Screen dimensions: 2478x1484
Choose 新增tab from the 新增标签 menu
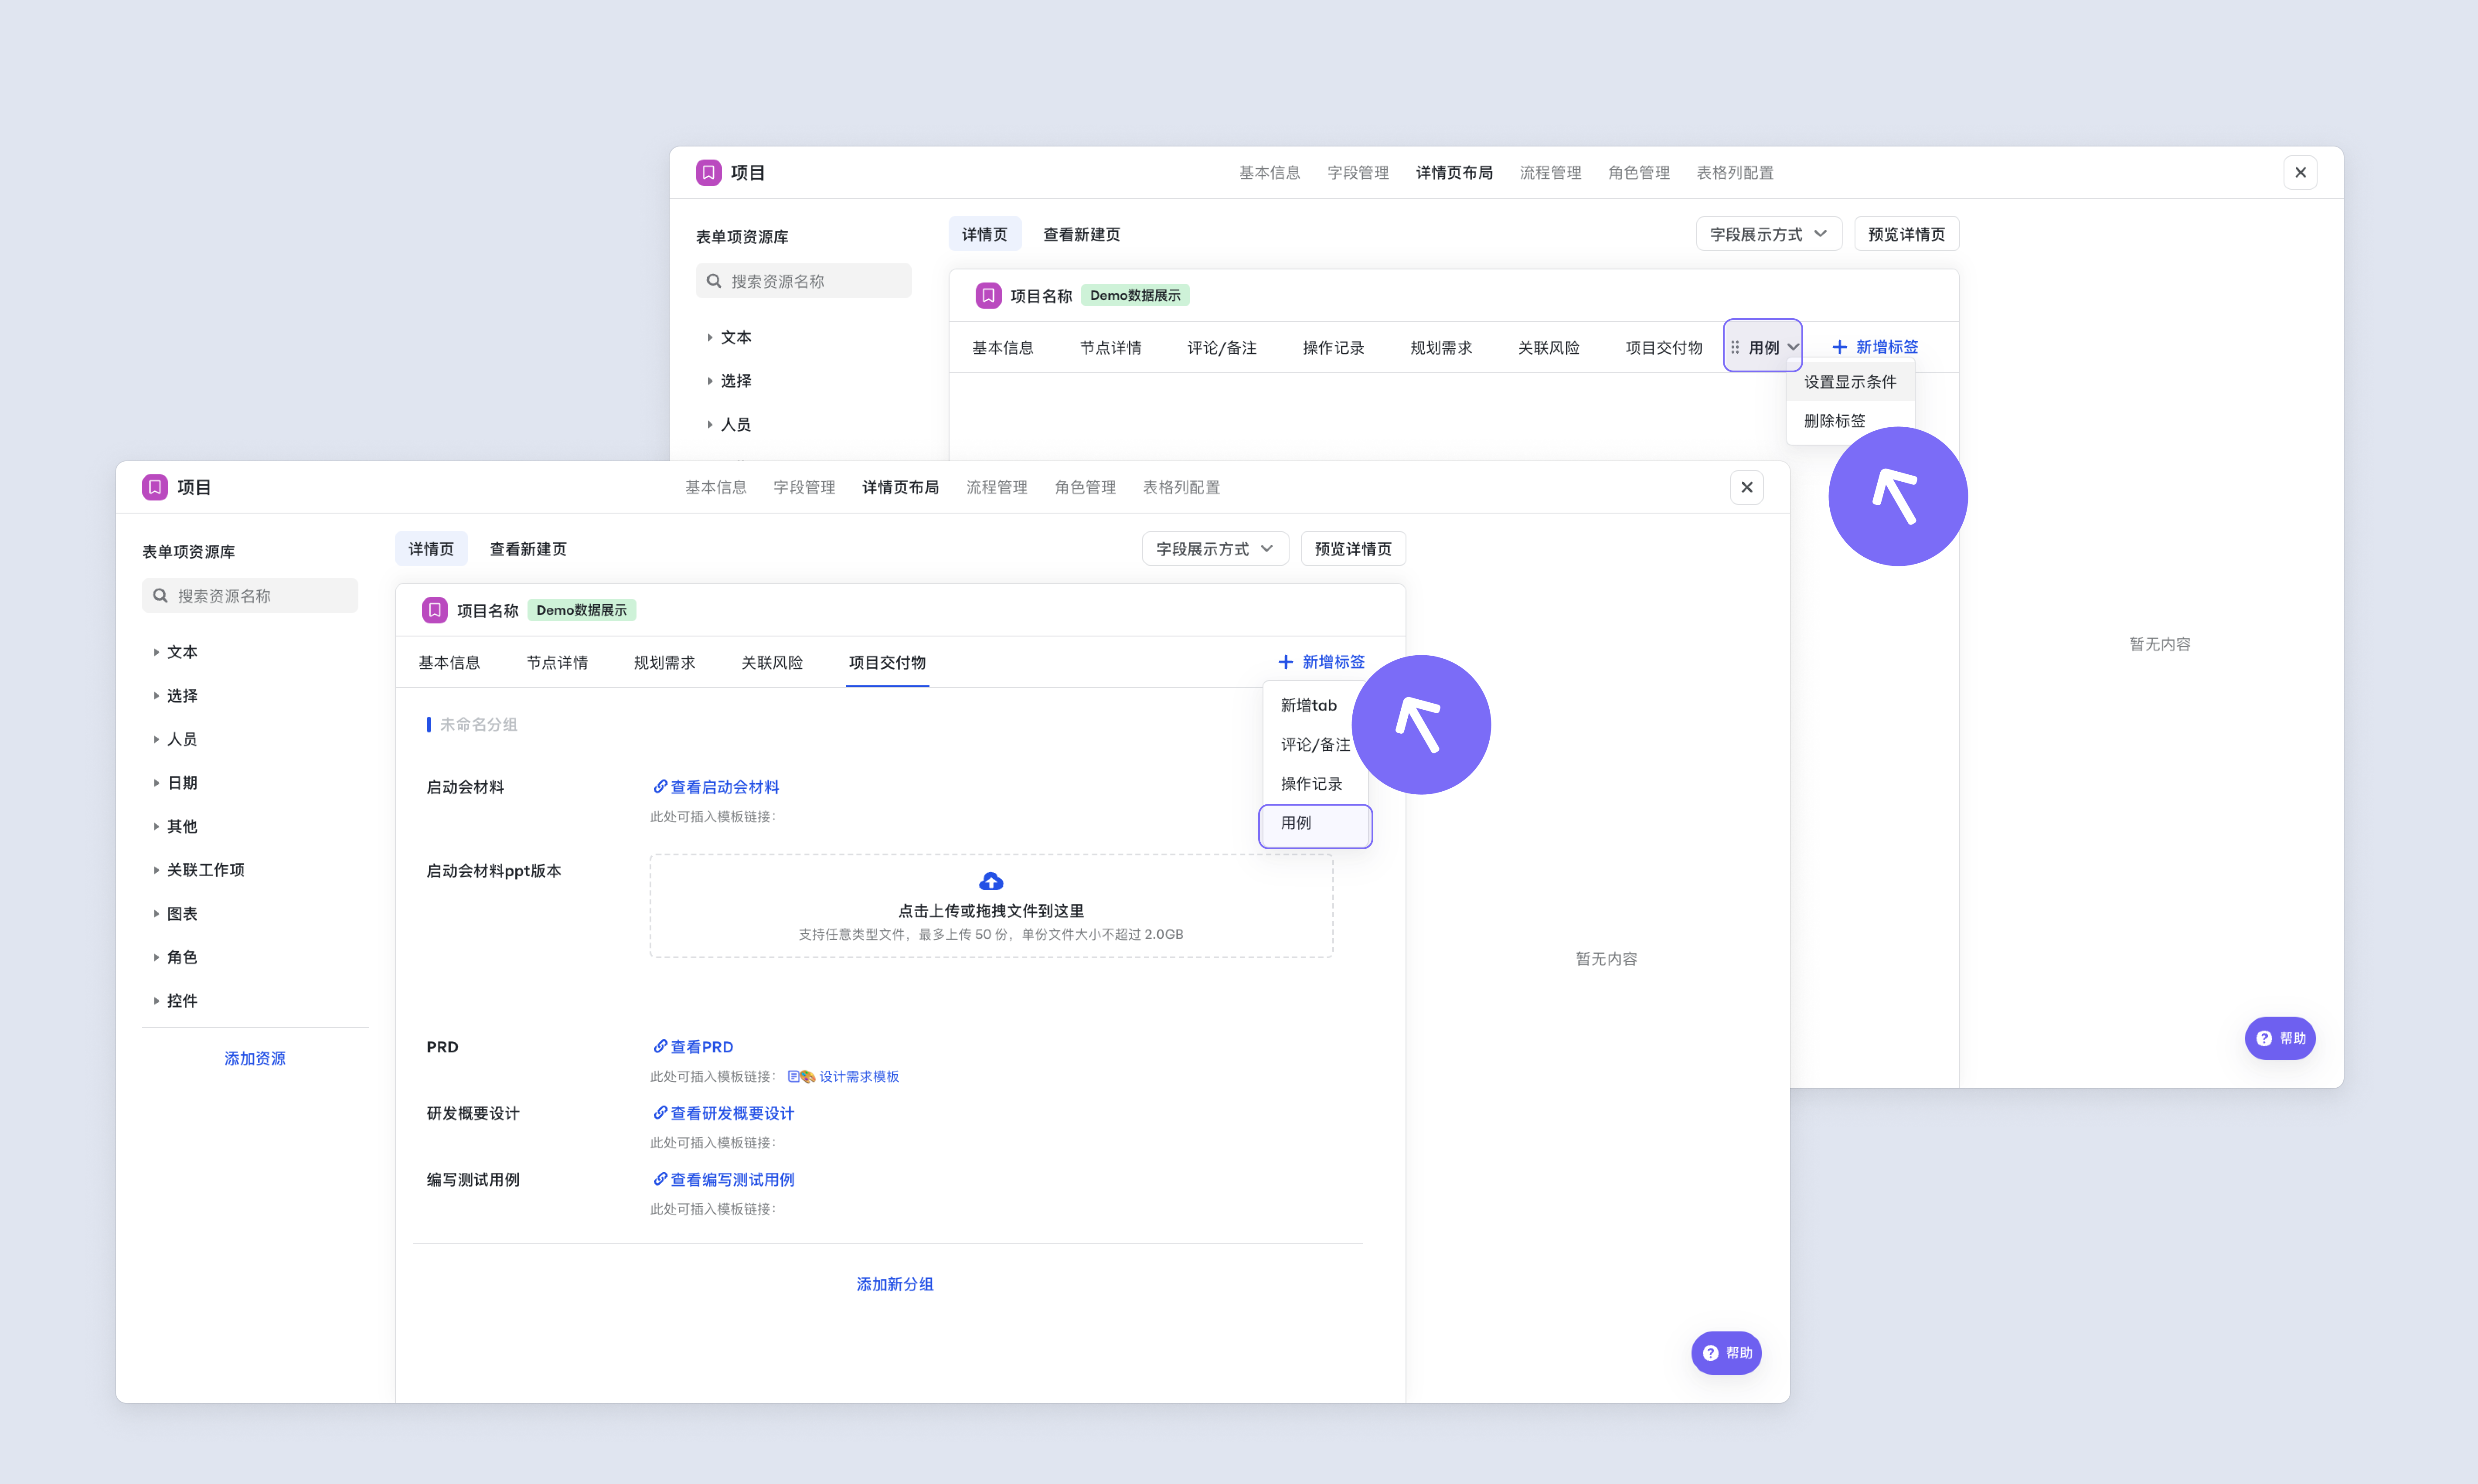pos(1309,705)
